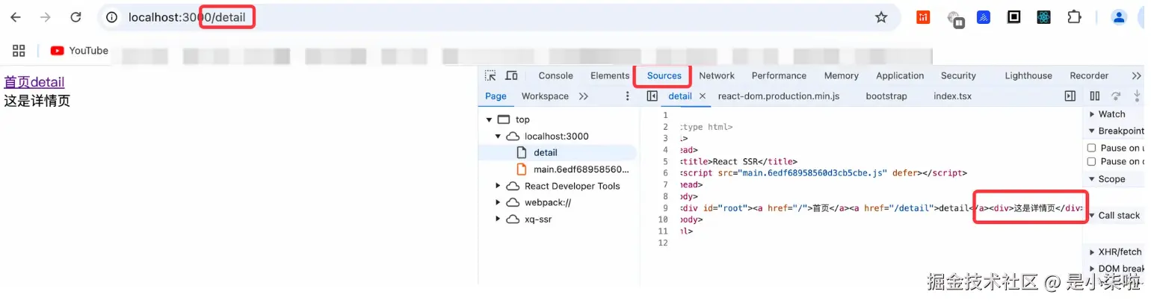
Task: Click line number 9 gutter
Action: (x=664, y=208)
